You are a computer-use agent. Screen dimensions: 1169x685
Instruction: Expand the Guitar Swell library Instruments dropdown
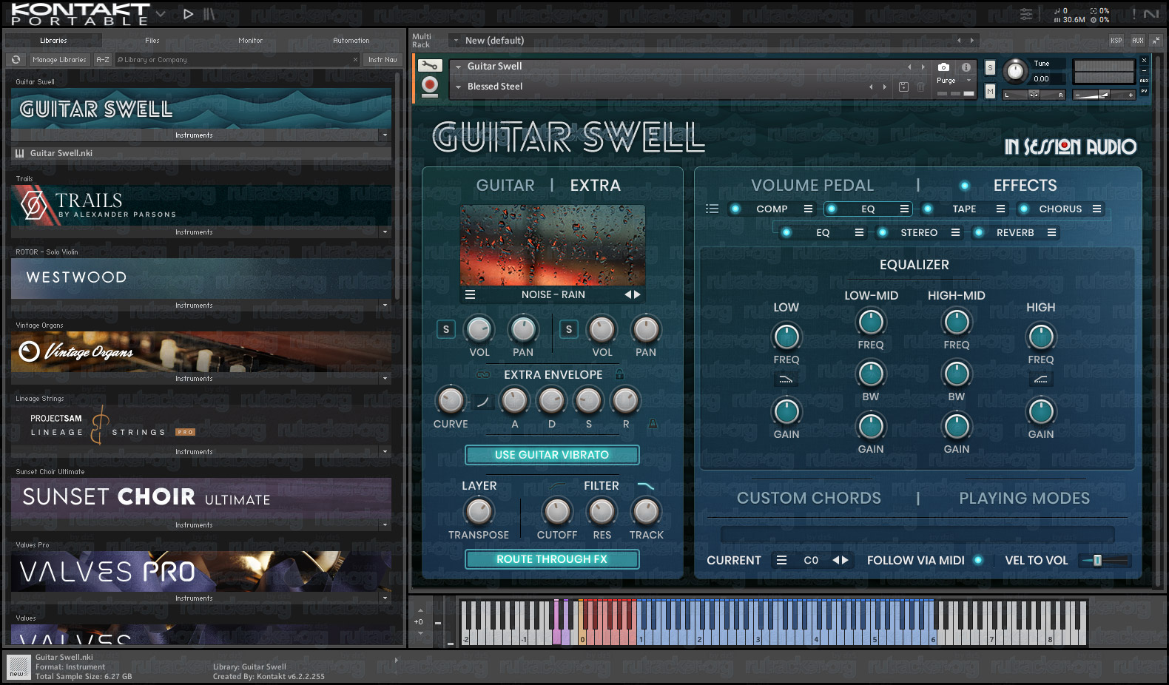(x=385, y=135)
